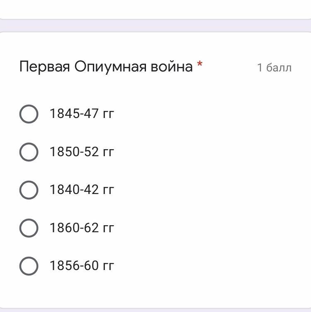Click the lavender gap above the question card
Viewport: 311px width, 312px height.
pyautogui.click(x=155, y=26)
